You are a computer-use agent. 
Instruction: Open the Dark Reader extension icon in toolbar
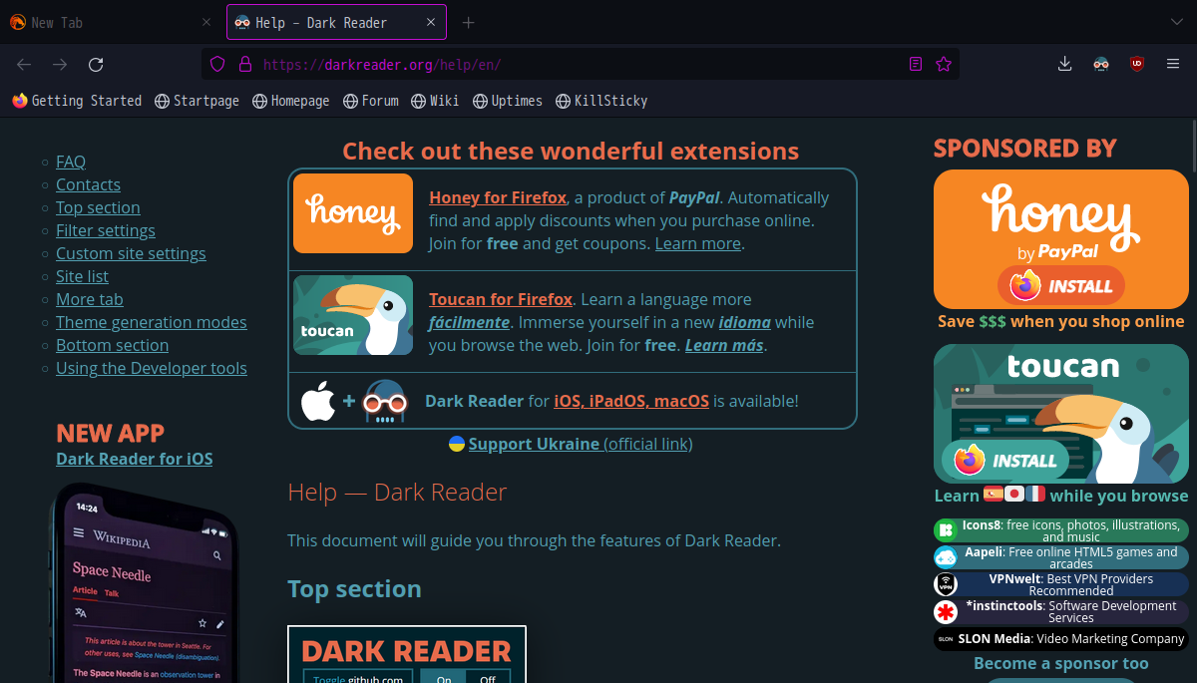[1100, 64]
